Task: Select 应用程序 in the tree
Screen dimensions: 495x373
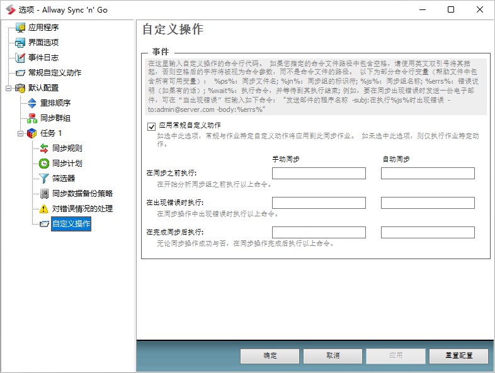Action: [43, 28]
